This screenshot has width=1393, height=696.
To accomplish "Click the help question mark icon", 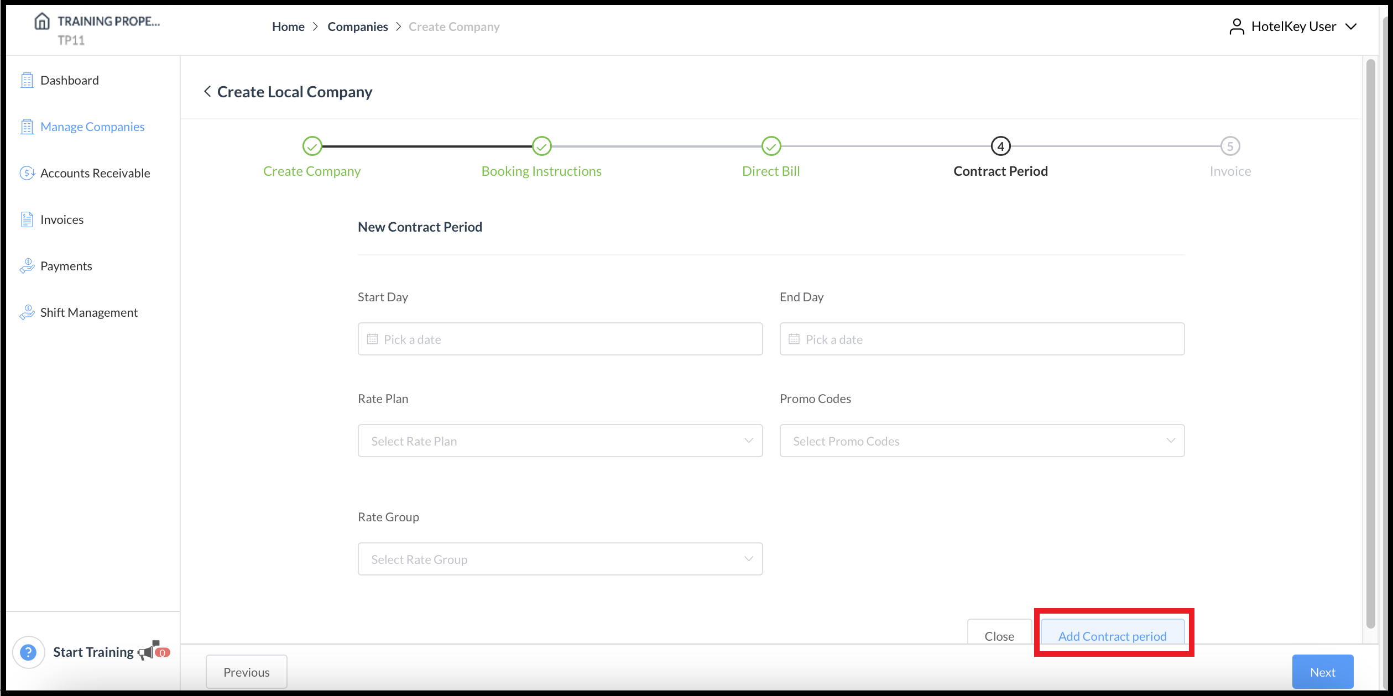I will point(28,652).
